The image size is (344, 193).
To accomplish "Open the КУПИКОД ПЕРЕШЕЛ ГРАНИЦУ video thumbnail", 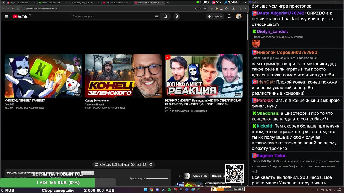I will pyautogui.click(x=43, y=76).
